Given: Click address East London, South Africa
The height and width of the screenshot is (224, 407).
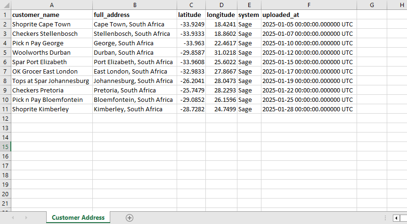Looking at the screenshot, I should (135, 71).
